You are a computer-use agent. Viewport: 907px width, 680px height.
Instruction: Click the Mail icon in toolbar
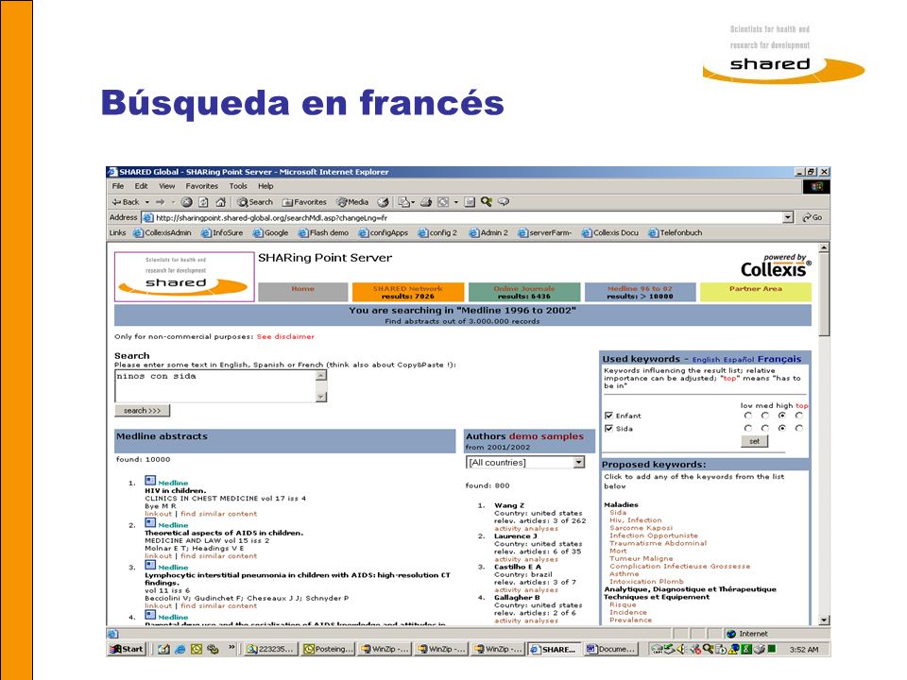point(403,202)
